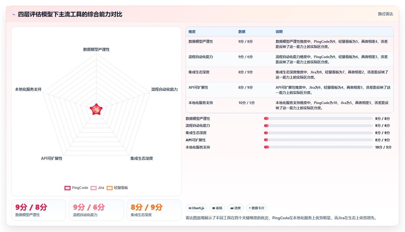Click the PingCode red legend swatch

coord(67,188)
